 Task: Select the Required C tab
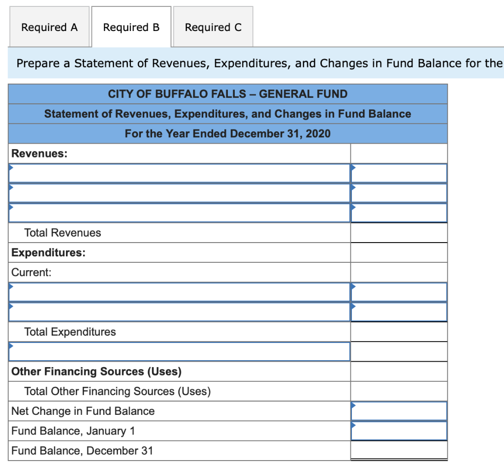point(213,27)
